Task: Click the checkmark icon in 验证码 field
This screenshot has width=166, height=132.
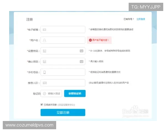Action: tap(44, 94)
